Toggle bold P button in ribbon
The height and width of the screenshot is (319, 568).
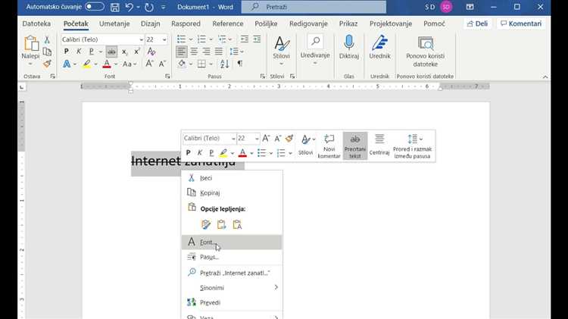[67, 52]
